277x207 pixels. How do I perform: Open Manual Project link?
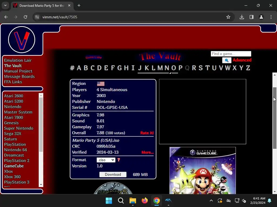click(18, 71)
